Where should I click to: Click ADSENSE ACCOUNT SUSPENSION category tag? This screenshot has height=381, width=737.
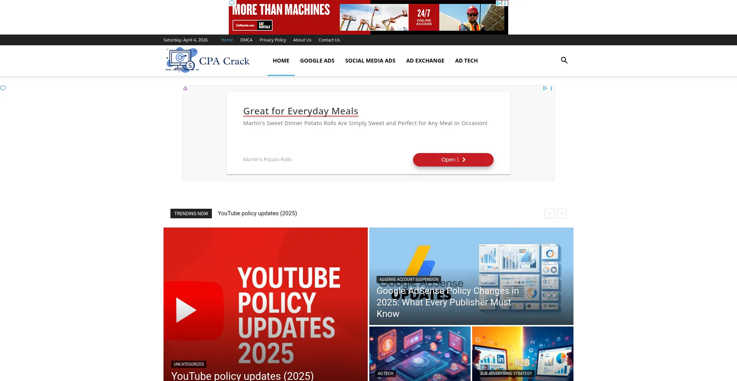point(408,279)
